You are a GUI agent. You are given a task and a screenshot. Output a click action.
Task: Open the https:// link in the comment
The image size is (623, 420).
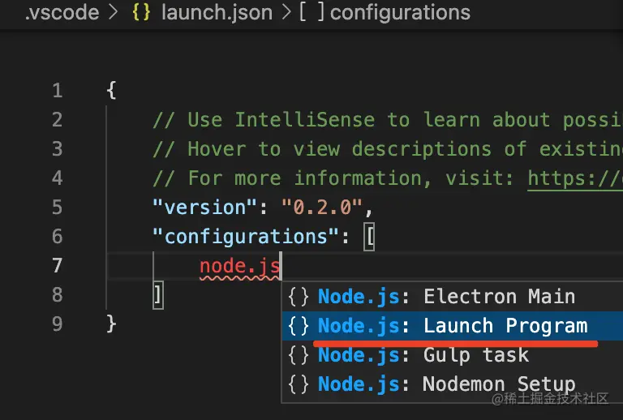pyautogui.click(x=575, y=178)
